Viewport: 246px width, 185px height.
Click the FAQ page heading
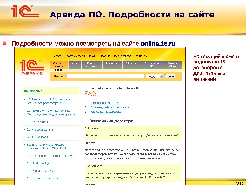click(x=90, y=94)
